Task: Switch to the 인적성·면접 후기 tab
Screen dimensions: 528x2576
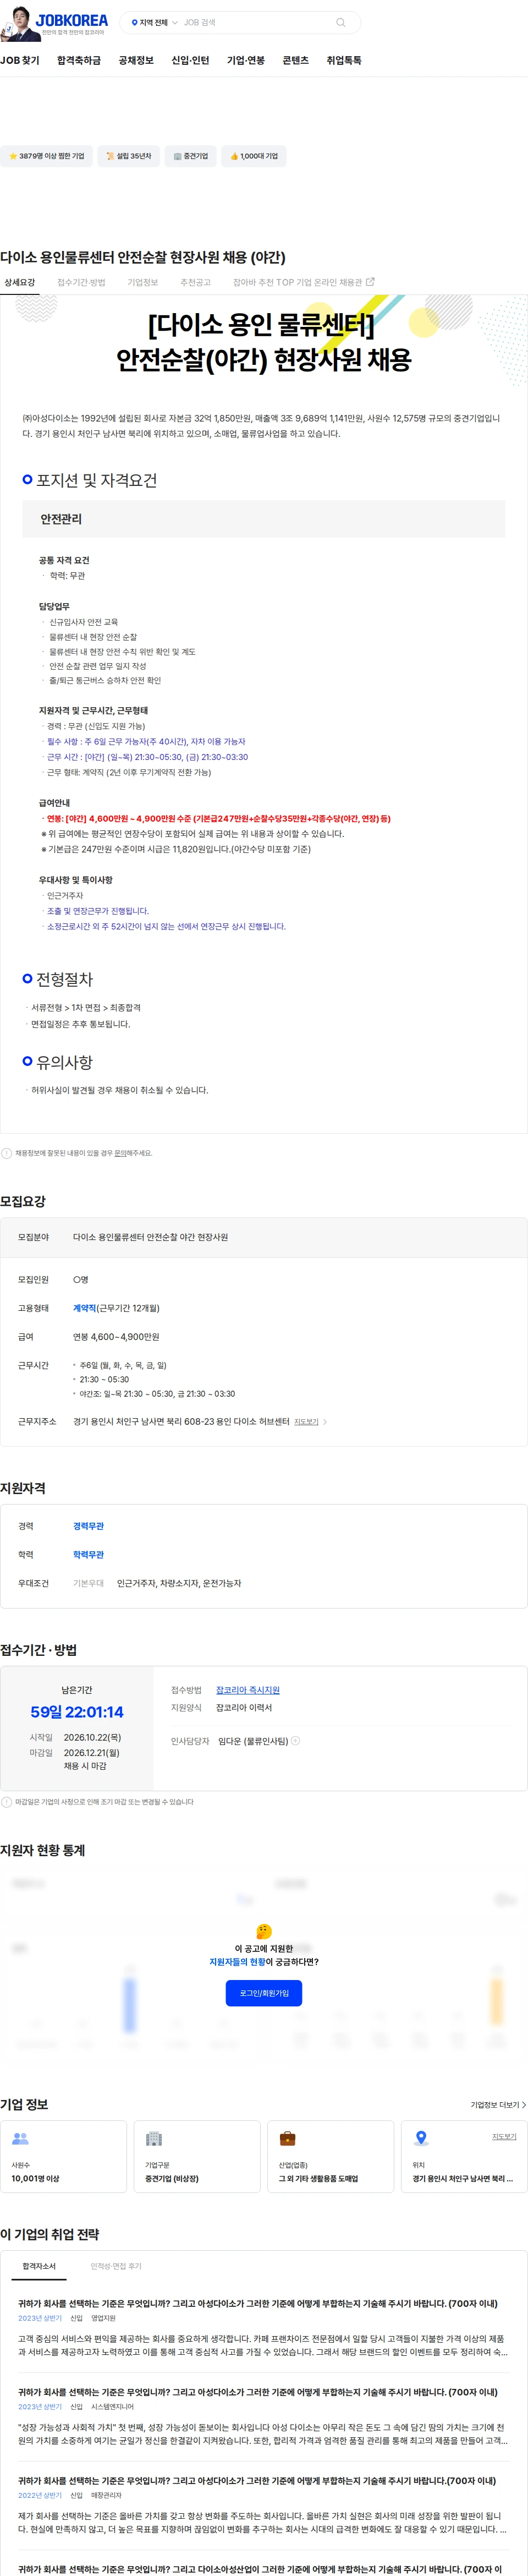Action: pos(116,2266)
